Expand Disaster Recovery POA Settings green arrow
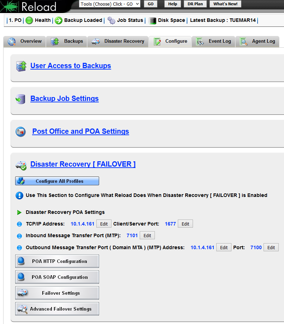The height and width of the screenshot is (324, 284). 19,212
